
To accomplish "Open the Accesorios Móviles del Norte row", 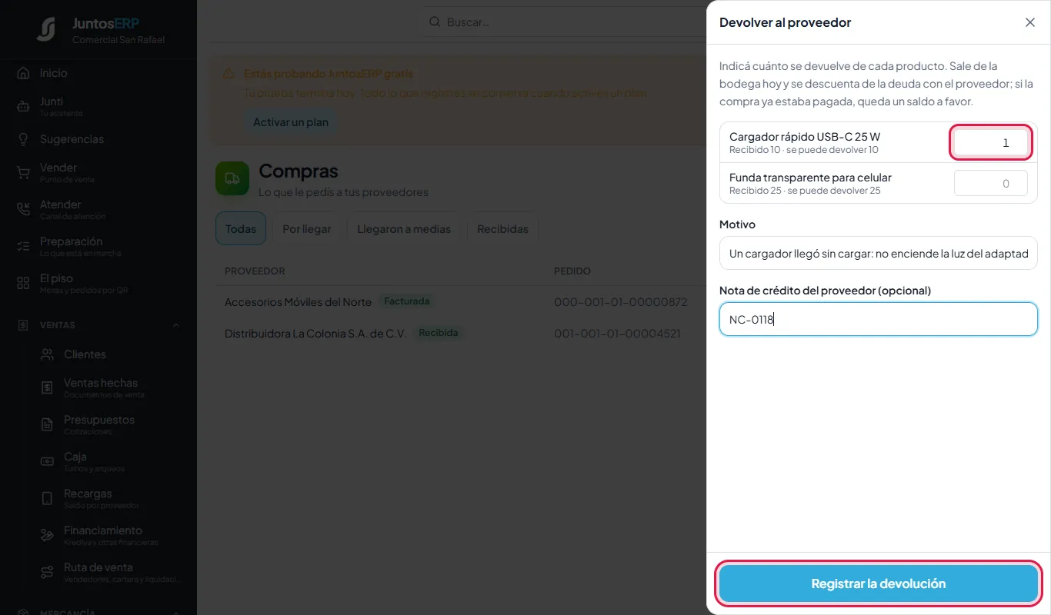I will (461, 302).
